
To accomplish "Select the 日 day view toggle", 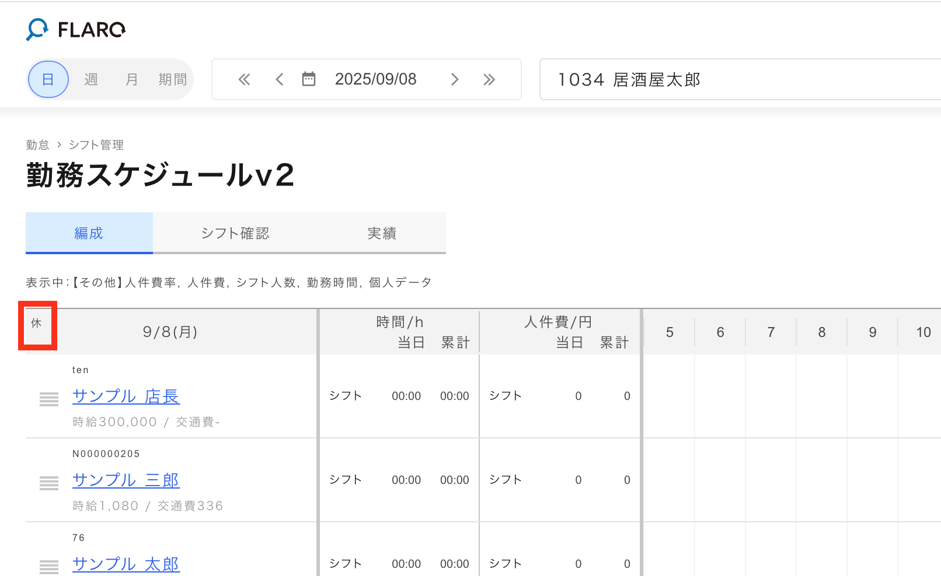I will click(48, 79).
